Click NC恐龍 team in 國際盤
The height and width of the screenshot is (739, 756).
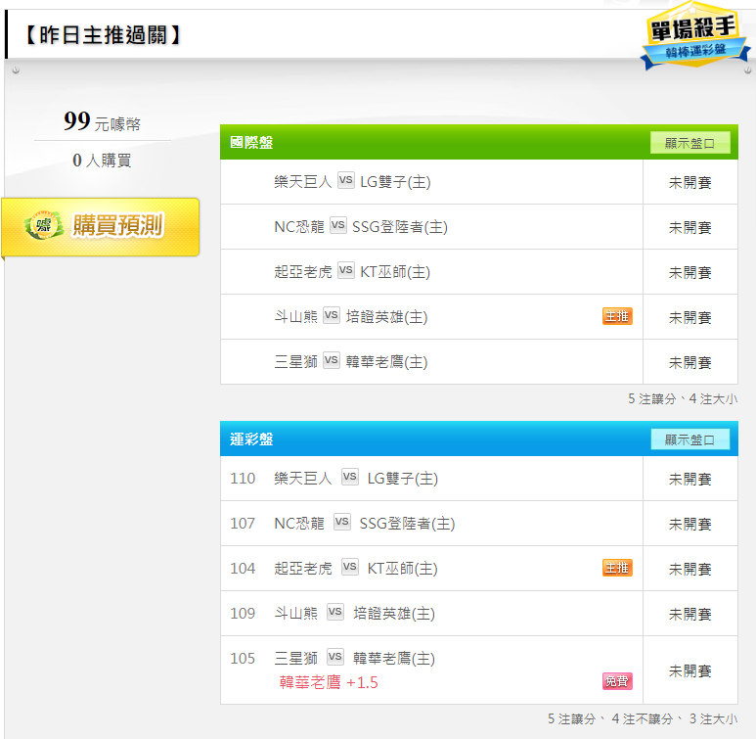[299, 227]
